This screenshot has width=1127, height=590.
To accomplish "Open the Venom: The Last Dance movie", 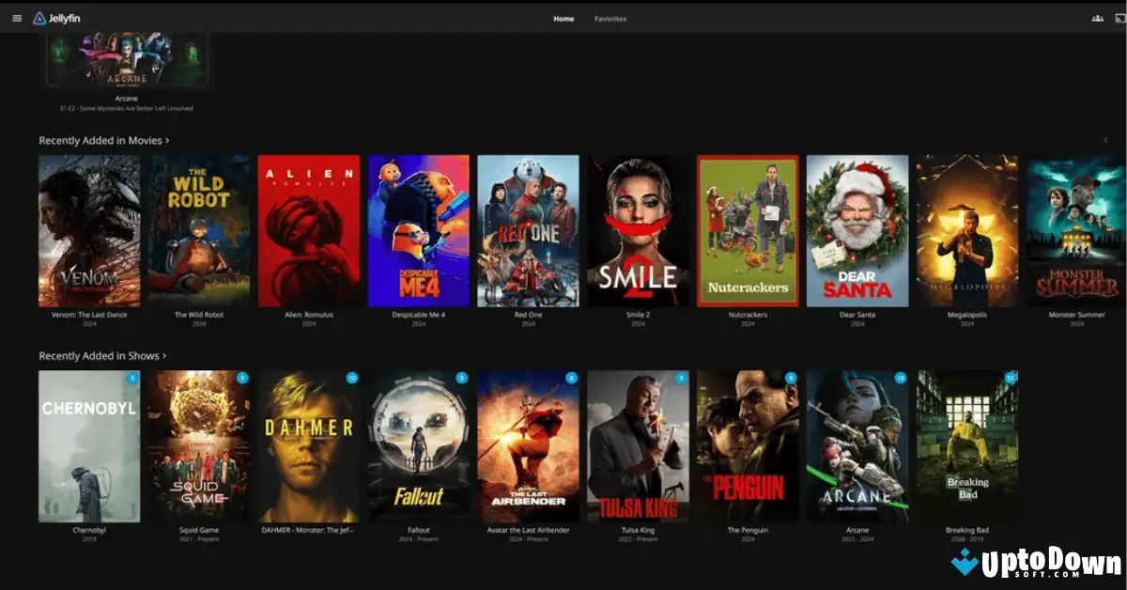I will click(89, 230).
